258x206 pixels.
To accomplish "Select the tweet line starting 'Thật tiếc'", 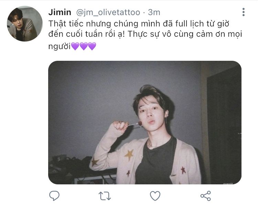I will pyautogui.click(x=139, y=24).
